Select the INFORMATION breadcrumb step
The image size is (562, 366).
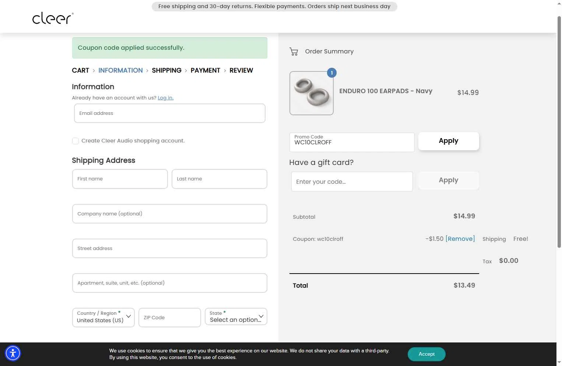[x=120, y=70]
